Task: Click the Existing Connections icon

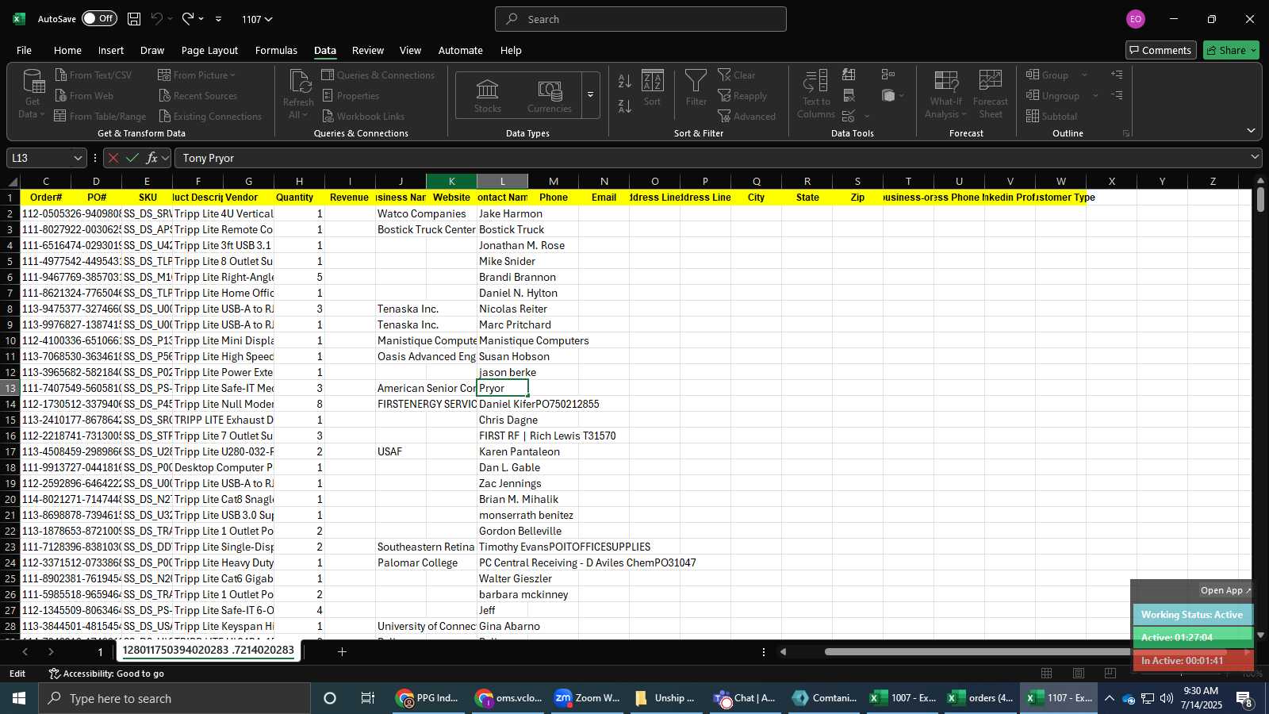Action: point(165,116)
